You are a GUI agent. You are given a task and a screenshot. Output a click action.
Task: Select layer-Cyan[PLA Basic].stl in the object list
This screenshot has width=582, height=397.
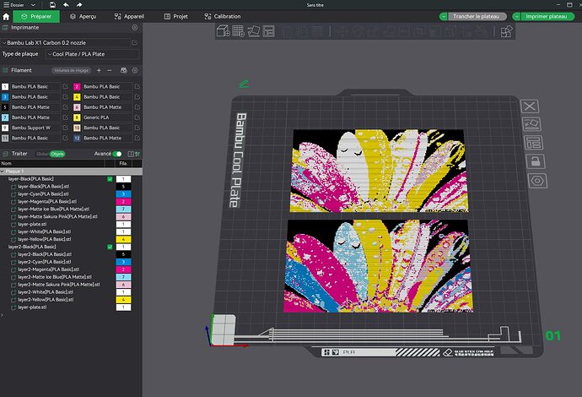click(x=43, y=194)
